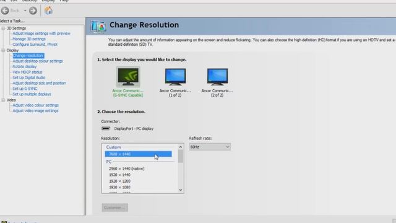The width and height of the screenshot is (396, 223).
Task: Select the G-SYNC Capable display icon
Action: point(128,77)
